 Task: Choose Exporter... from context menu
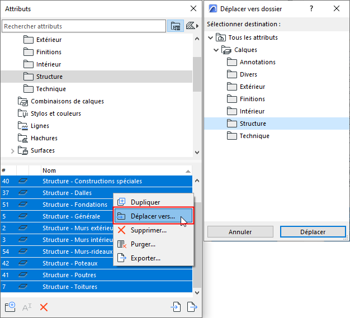coord(153,258)
